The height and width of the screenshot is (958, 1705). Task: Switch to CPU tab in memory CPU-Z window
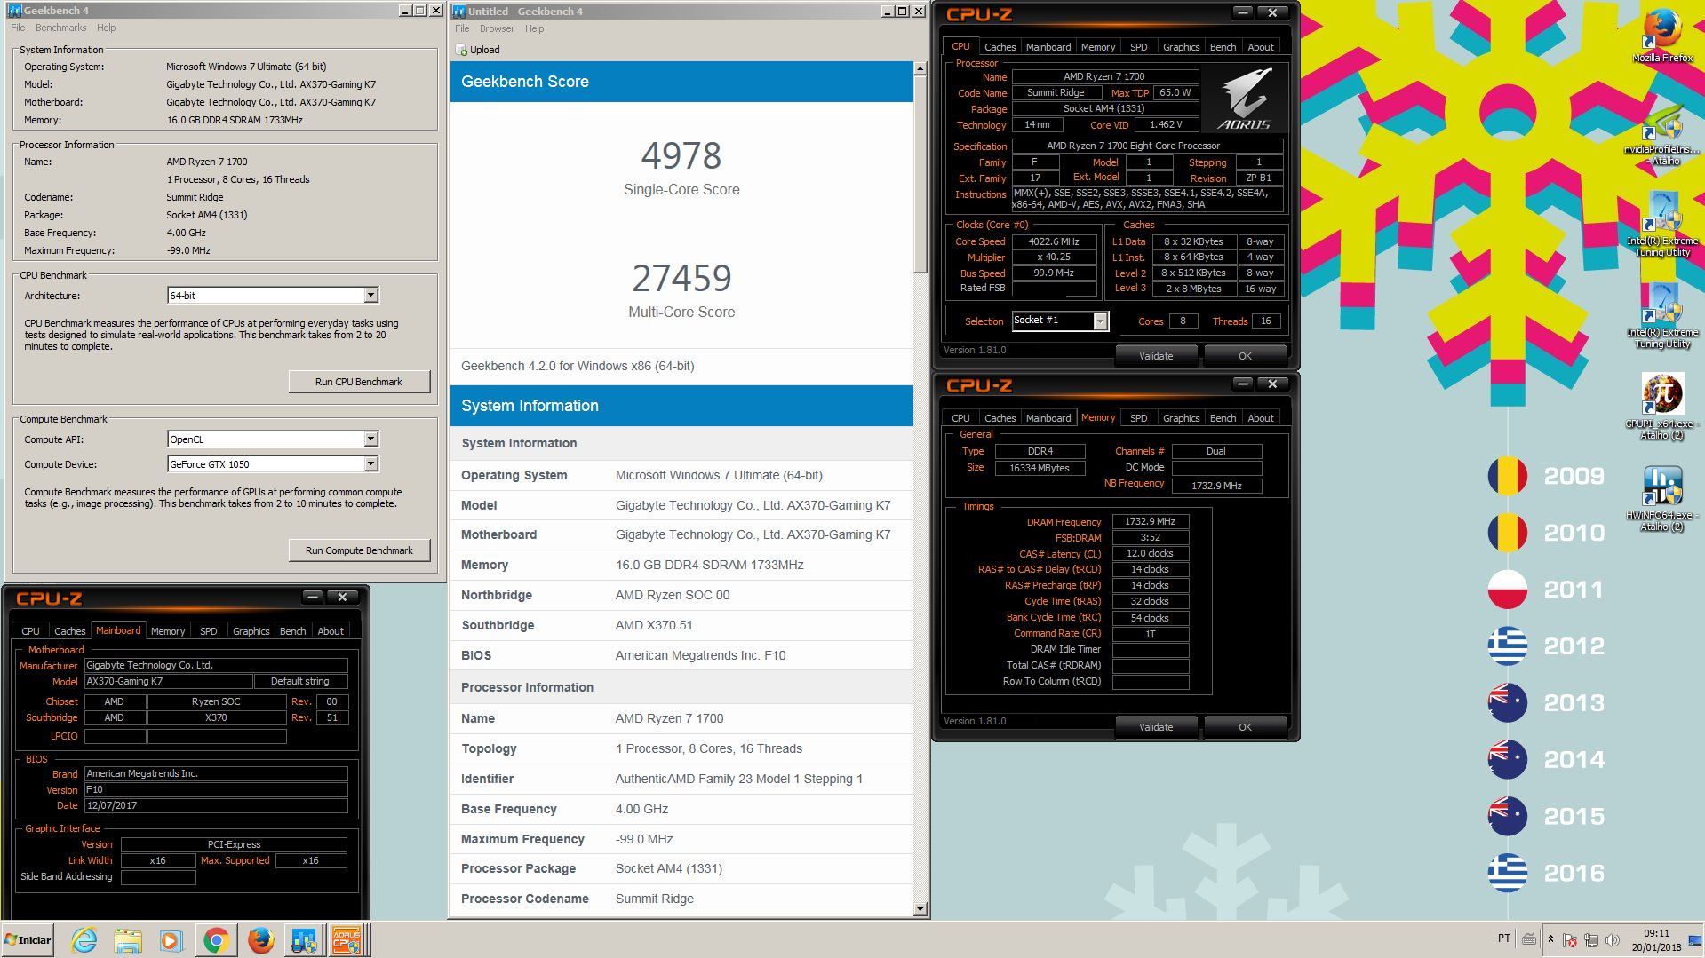tap(960, 418)
